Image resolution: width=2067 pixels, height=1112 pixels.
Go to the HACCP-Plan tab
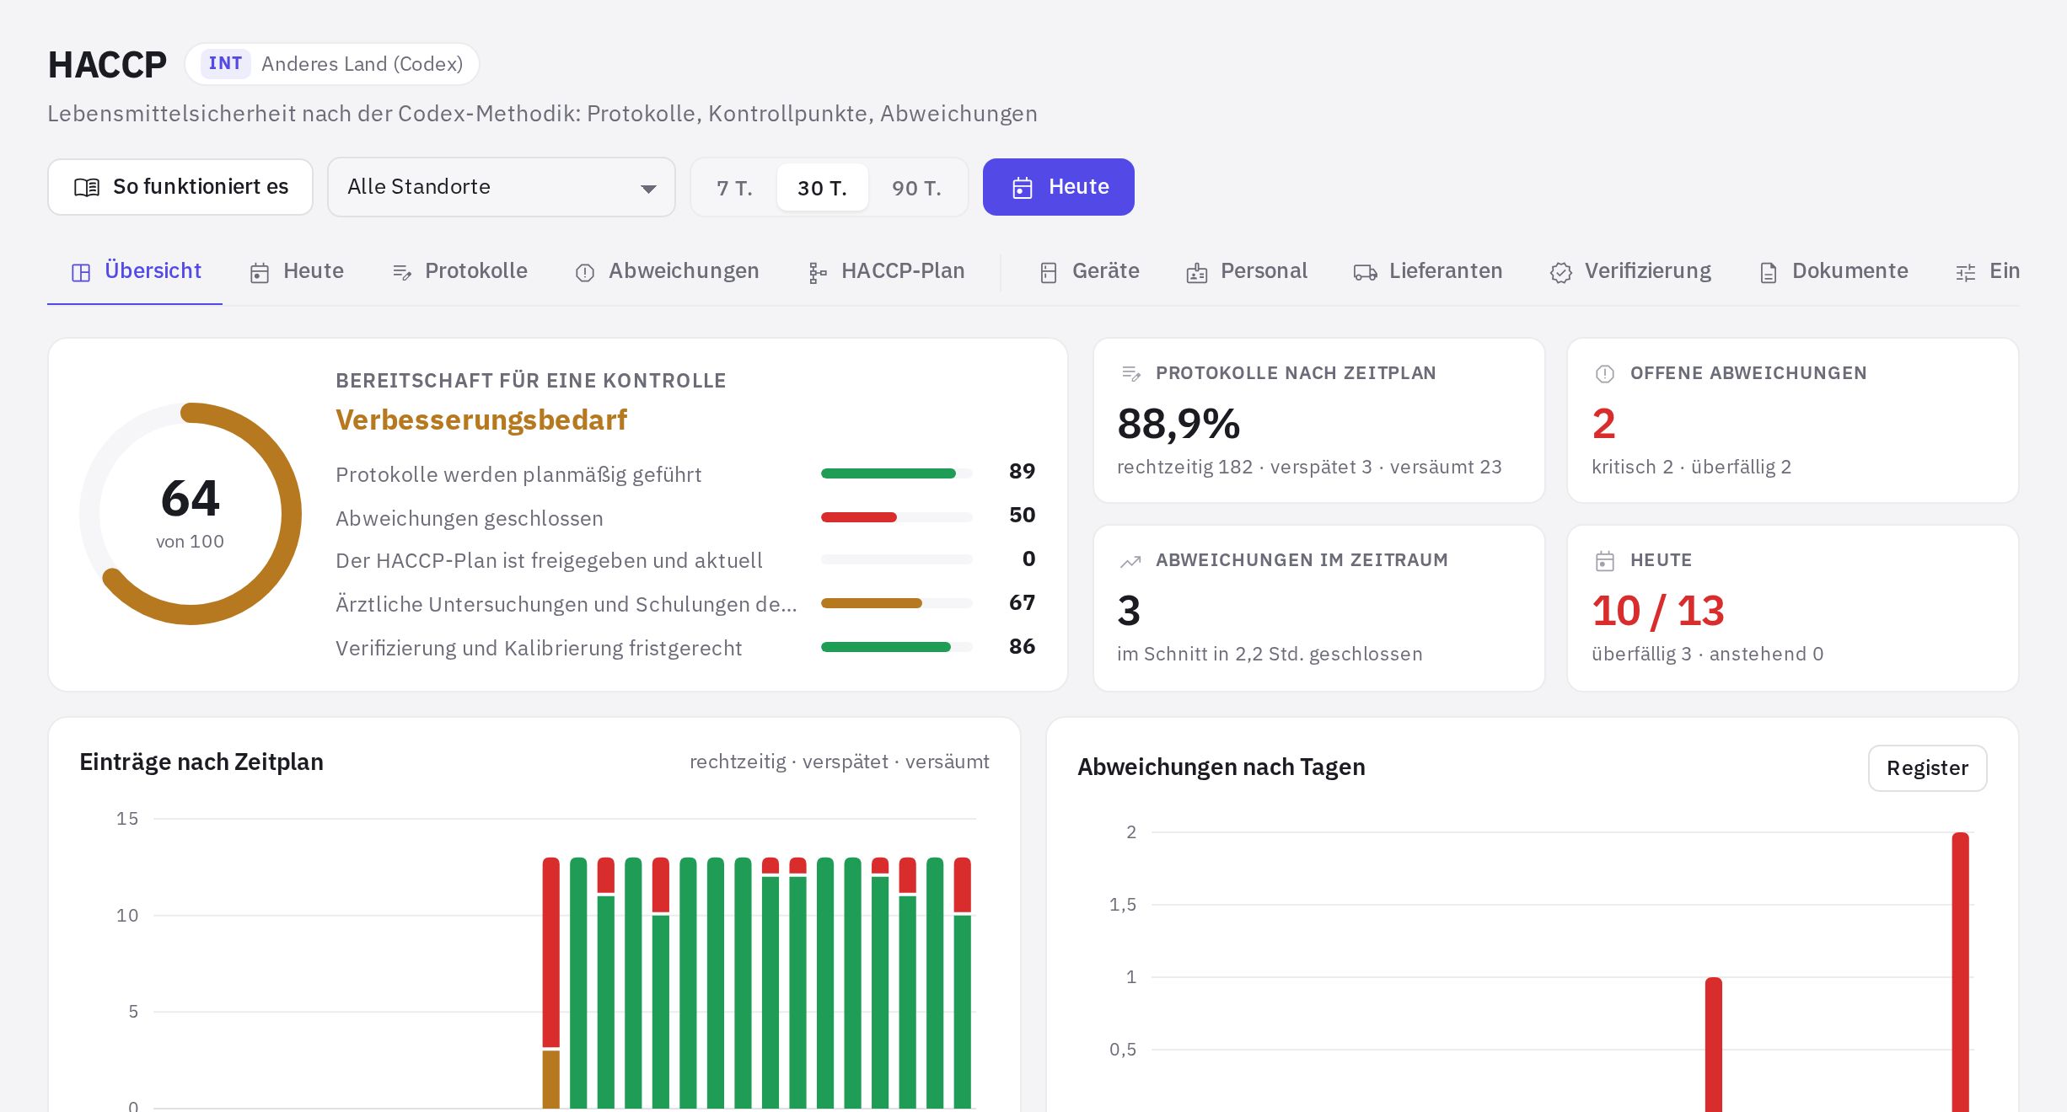pyautogui.click(x=887, y=271)
